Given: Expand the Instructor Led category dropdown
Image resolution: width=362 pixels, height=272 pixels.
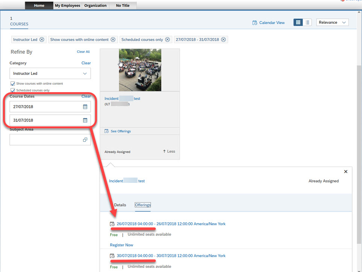Looking at the screenshot, I should [x=50, y=73].
